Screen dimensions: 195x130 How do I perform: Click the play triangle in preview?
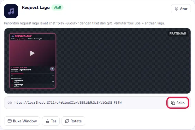pyautogui.click(x=32, y=53)
